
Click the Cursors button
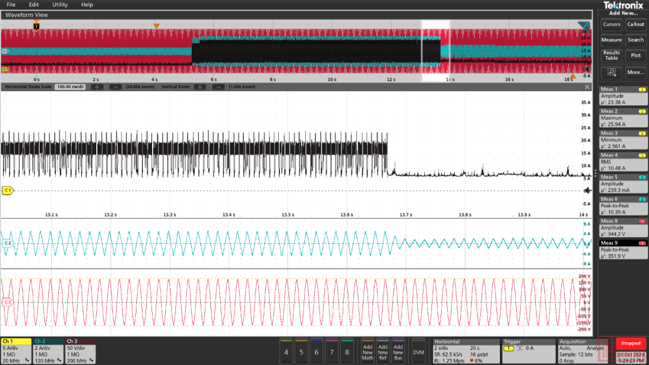coord(611,25)
